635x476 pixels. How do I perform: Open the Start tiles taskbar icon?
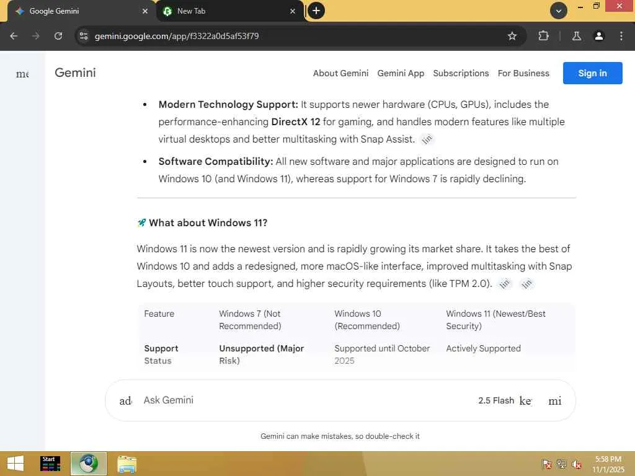coord(50,464)
